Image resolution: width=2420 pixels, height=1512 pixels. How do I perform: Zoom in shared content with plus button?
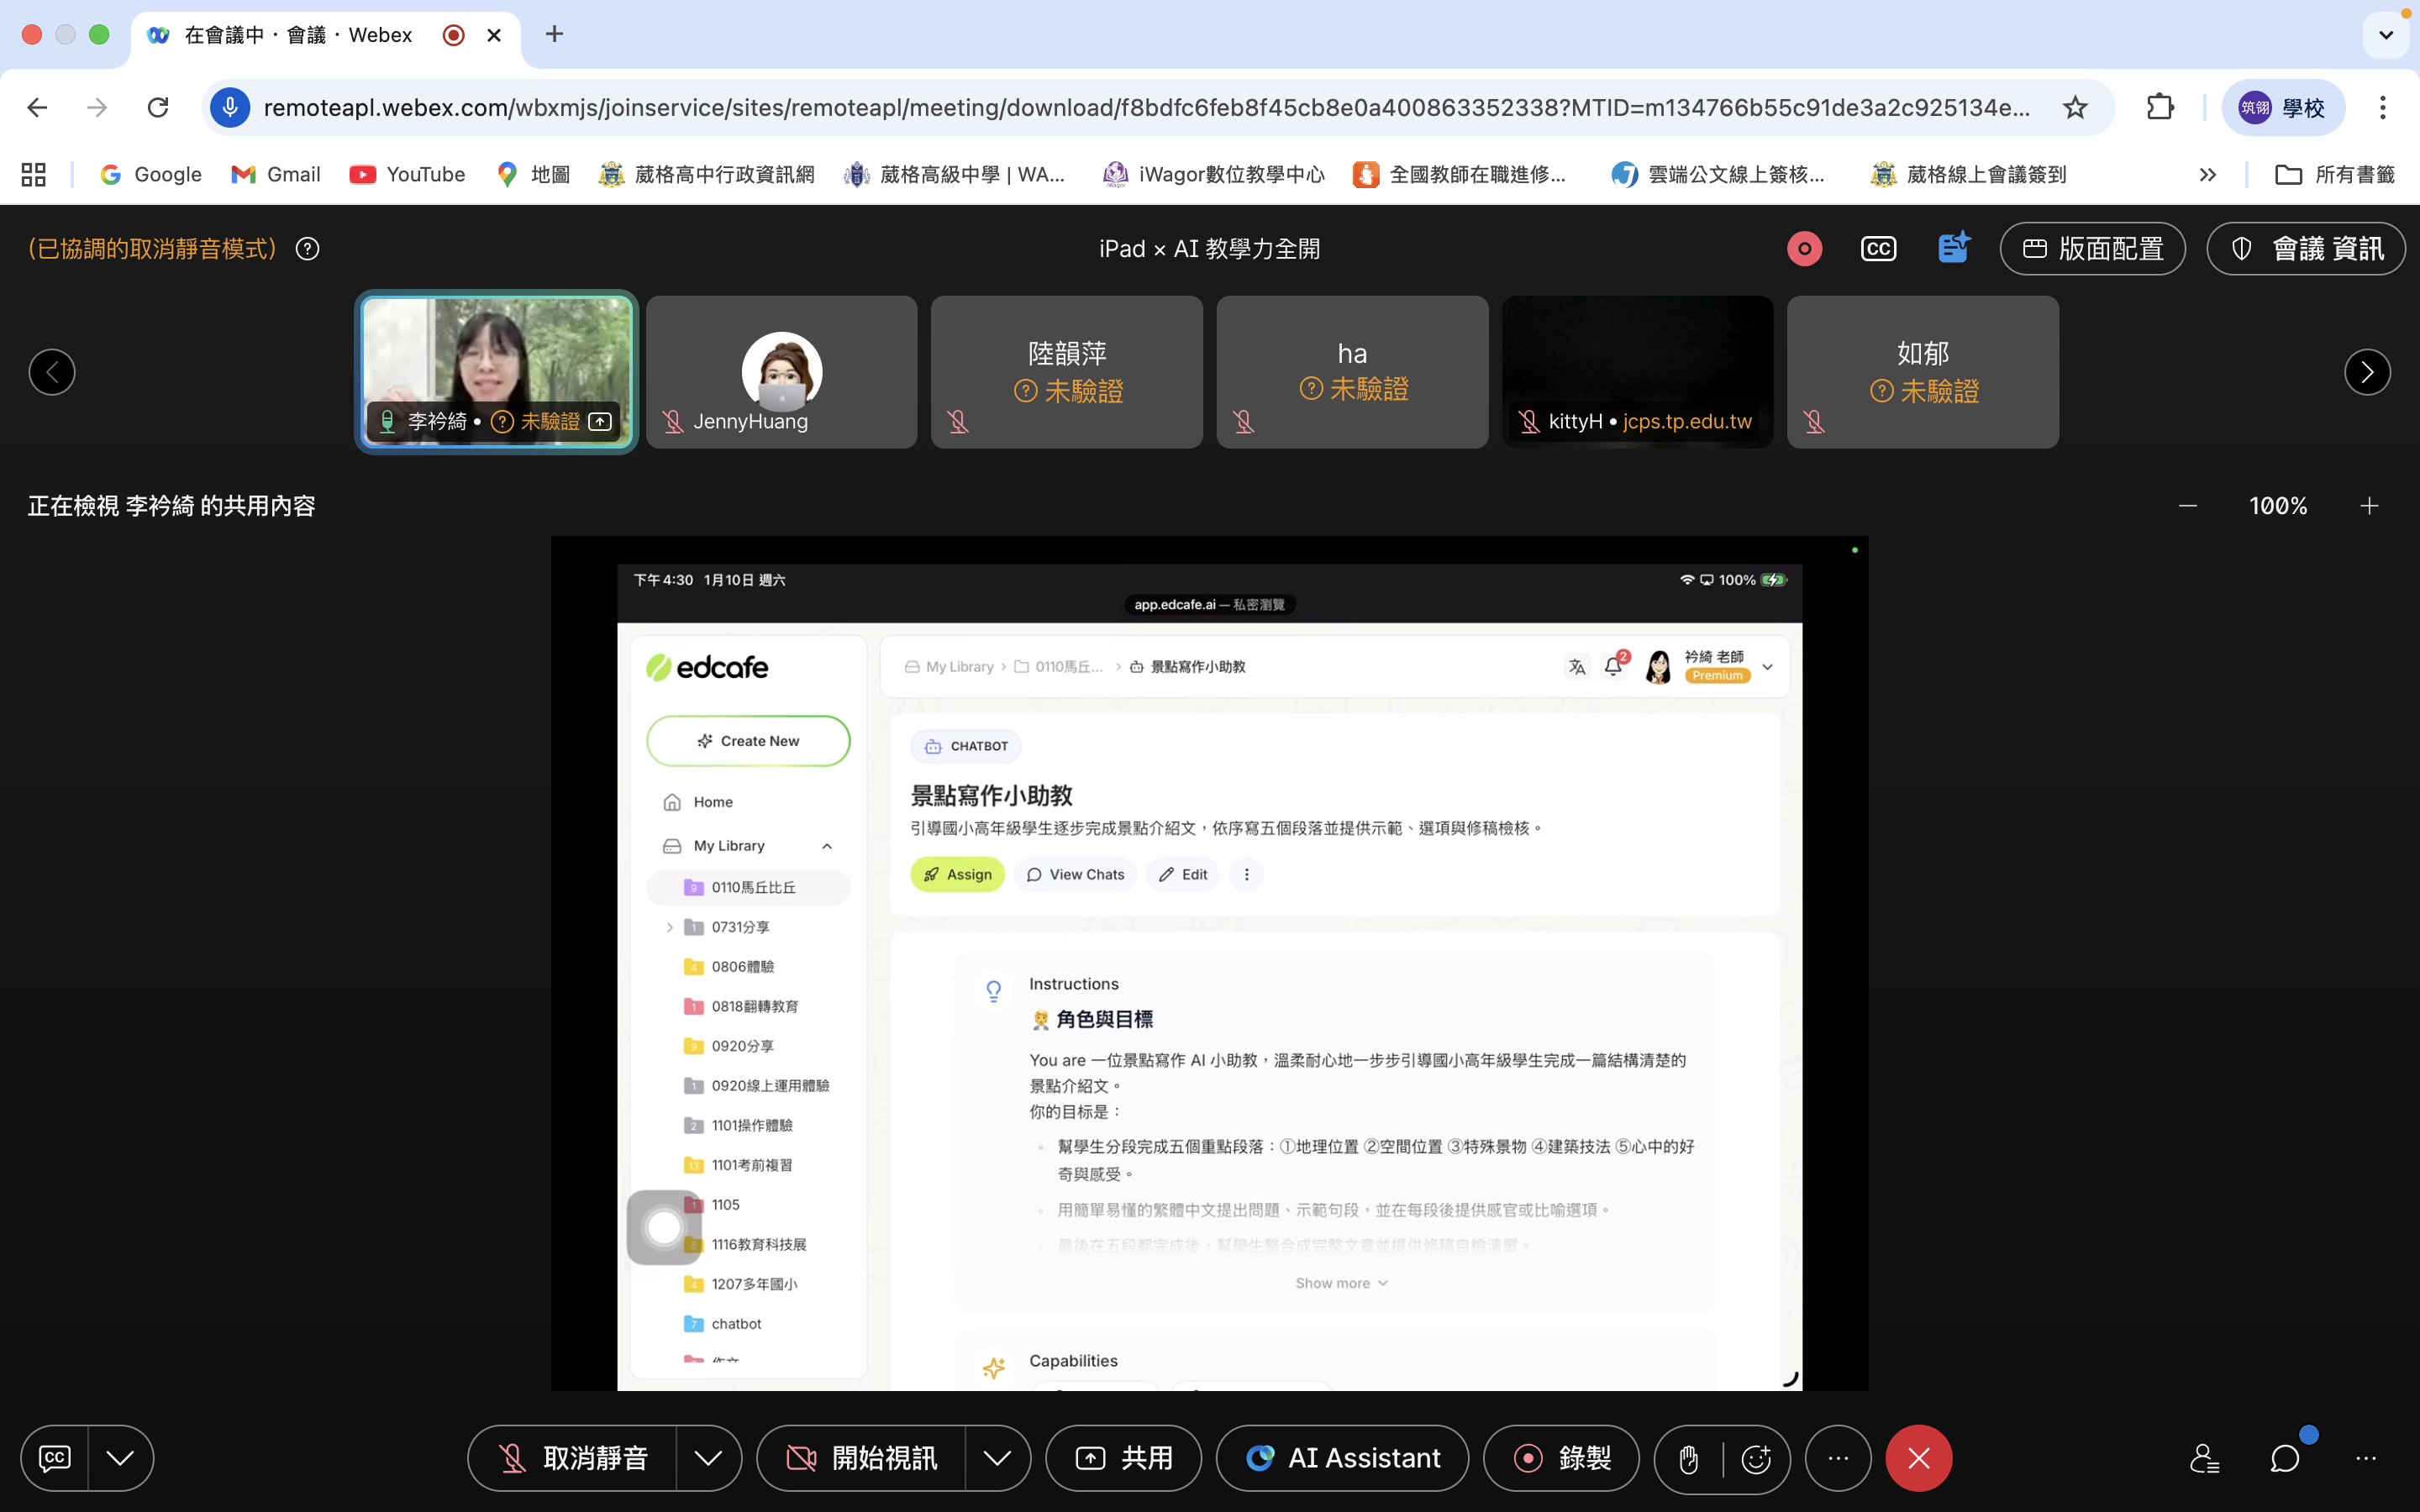tap(2369, 506)
